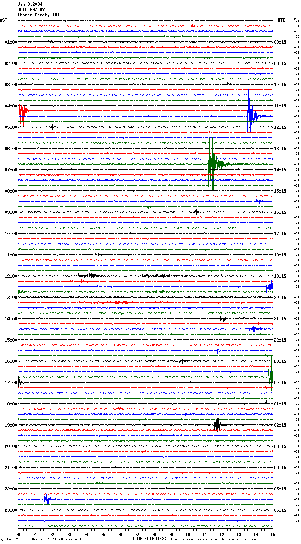Select the "17:00" MST hour label
301x544 pixels.
coord(11,383)
